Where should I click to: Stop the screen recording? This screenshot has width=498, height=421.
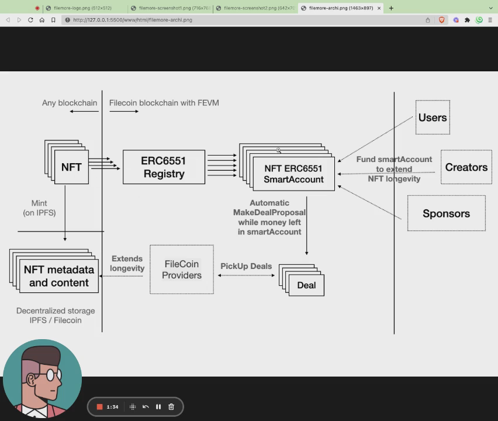coord(99,407)
